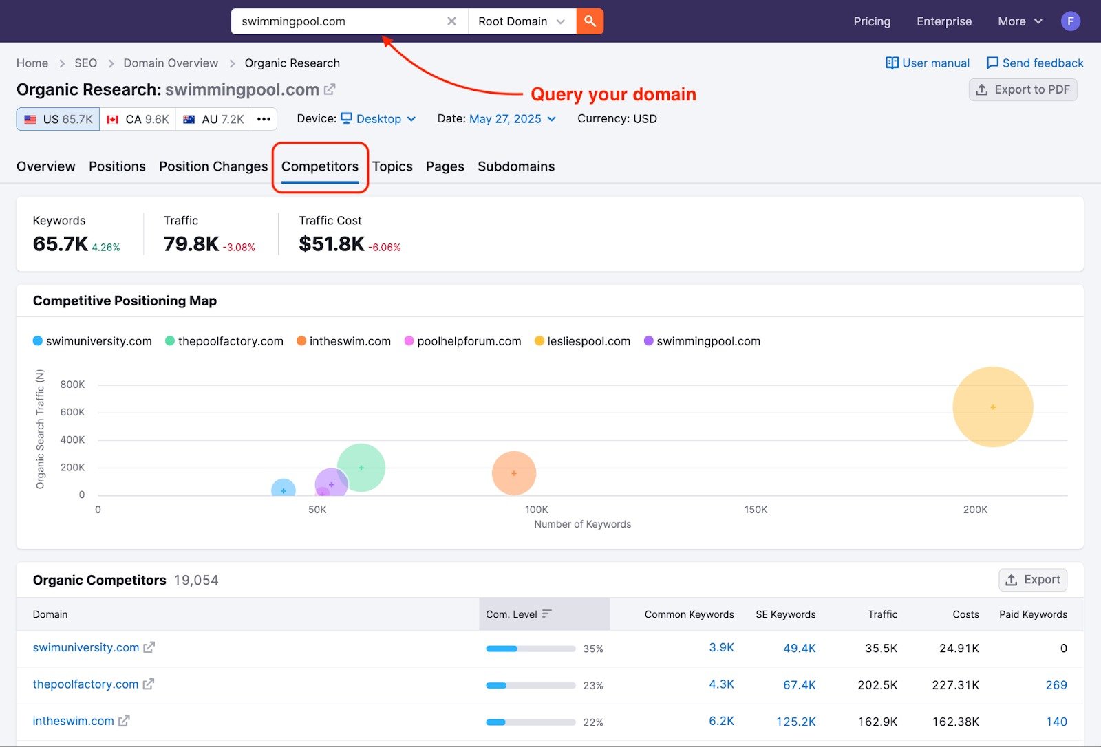Image resolution: width=1101 pixels, height=747 pixels.
Task: Sort competitors using the Com. Level sort icon
Action: click(x=547, y=614)
